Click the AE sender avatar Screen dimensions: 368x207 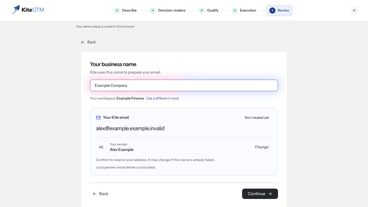tap(101, 147)
